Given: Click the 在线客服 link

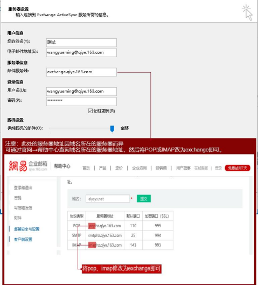Looking at the screenshot, I should [201, 168].
